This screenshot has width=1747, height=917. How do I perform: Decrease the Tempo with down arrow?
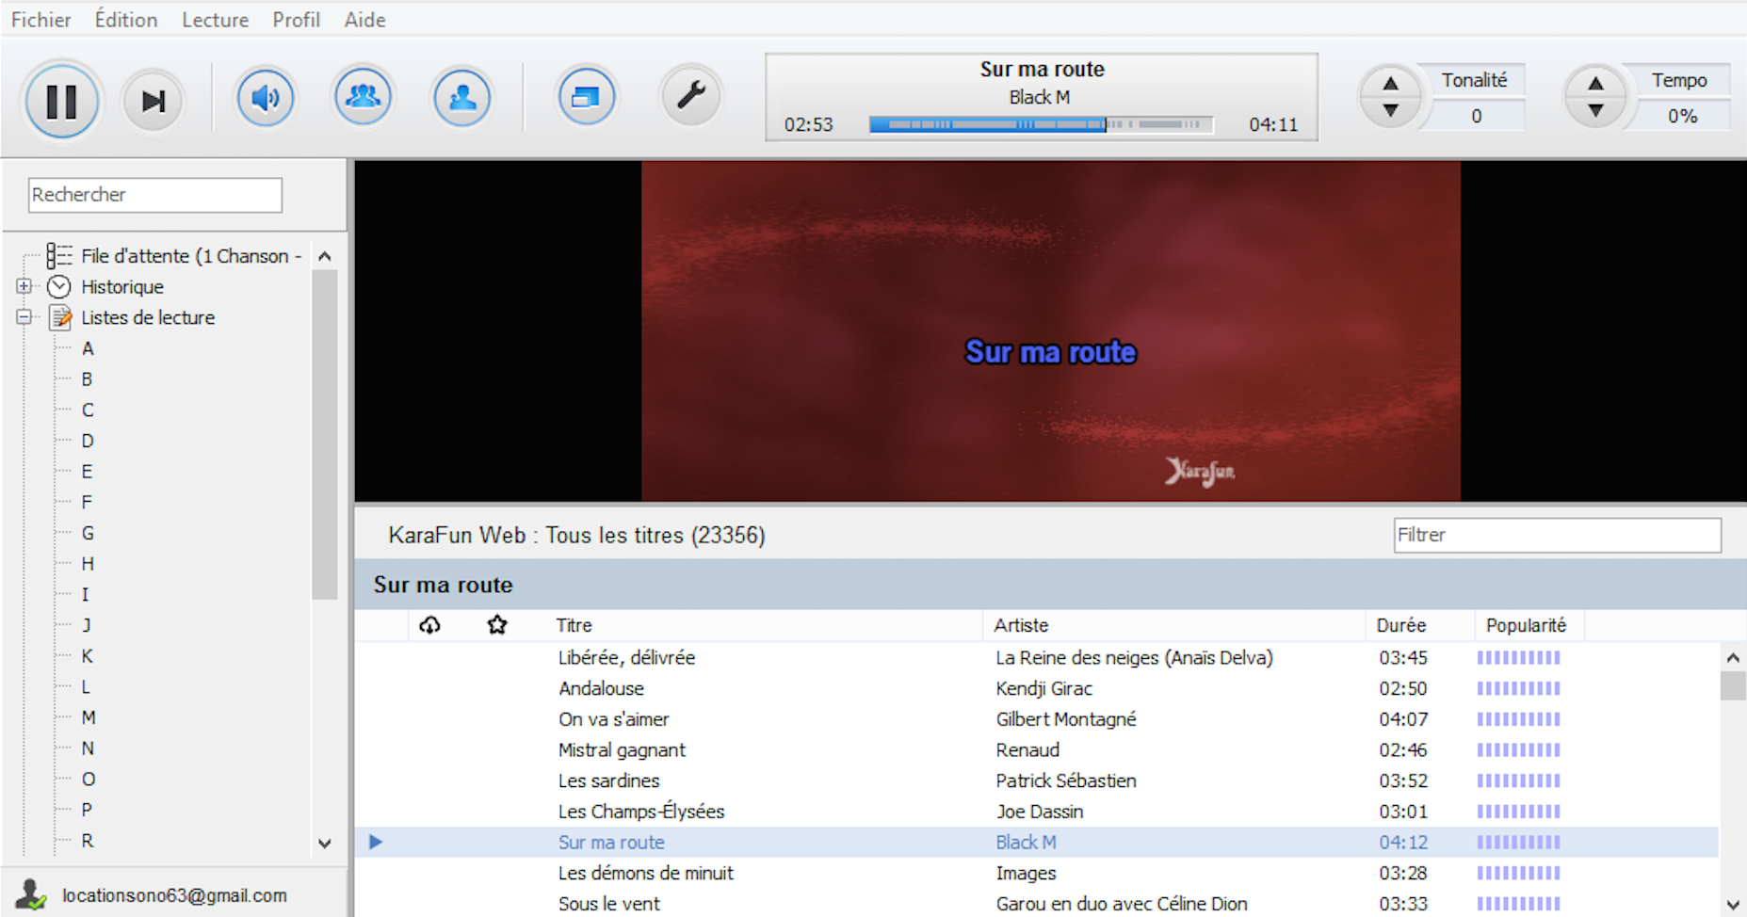click(x=1595, y=111)
